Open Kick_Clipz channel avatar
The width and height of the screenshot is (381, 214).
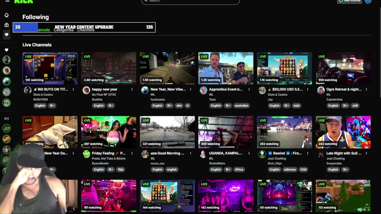point(262,154)
